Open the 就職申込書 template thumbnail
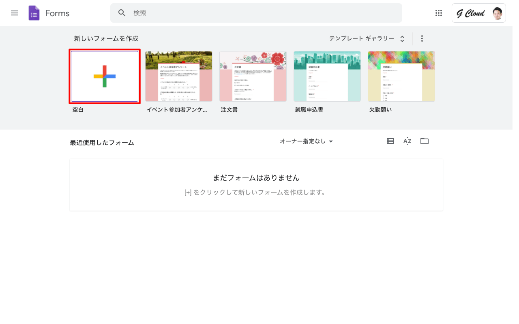The height and width of the screenshot is (324, 519). [327, 76]
